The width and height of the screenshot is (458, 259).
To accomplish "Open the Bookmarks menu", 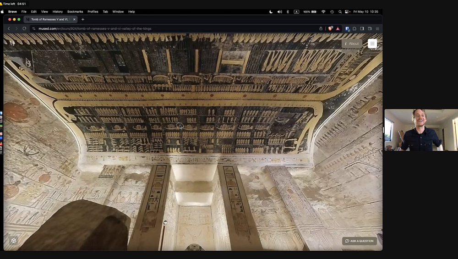I will coord(75,12).
